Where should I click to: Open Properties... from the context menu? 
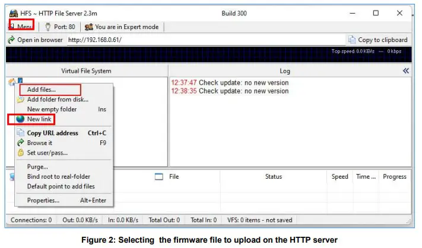(43, 201)
